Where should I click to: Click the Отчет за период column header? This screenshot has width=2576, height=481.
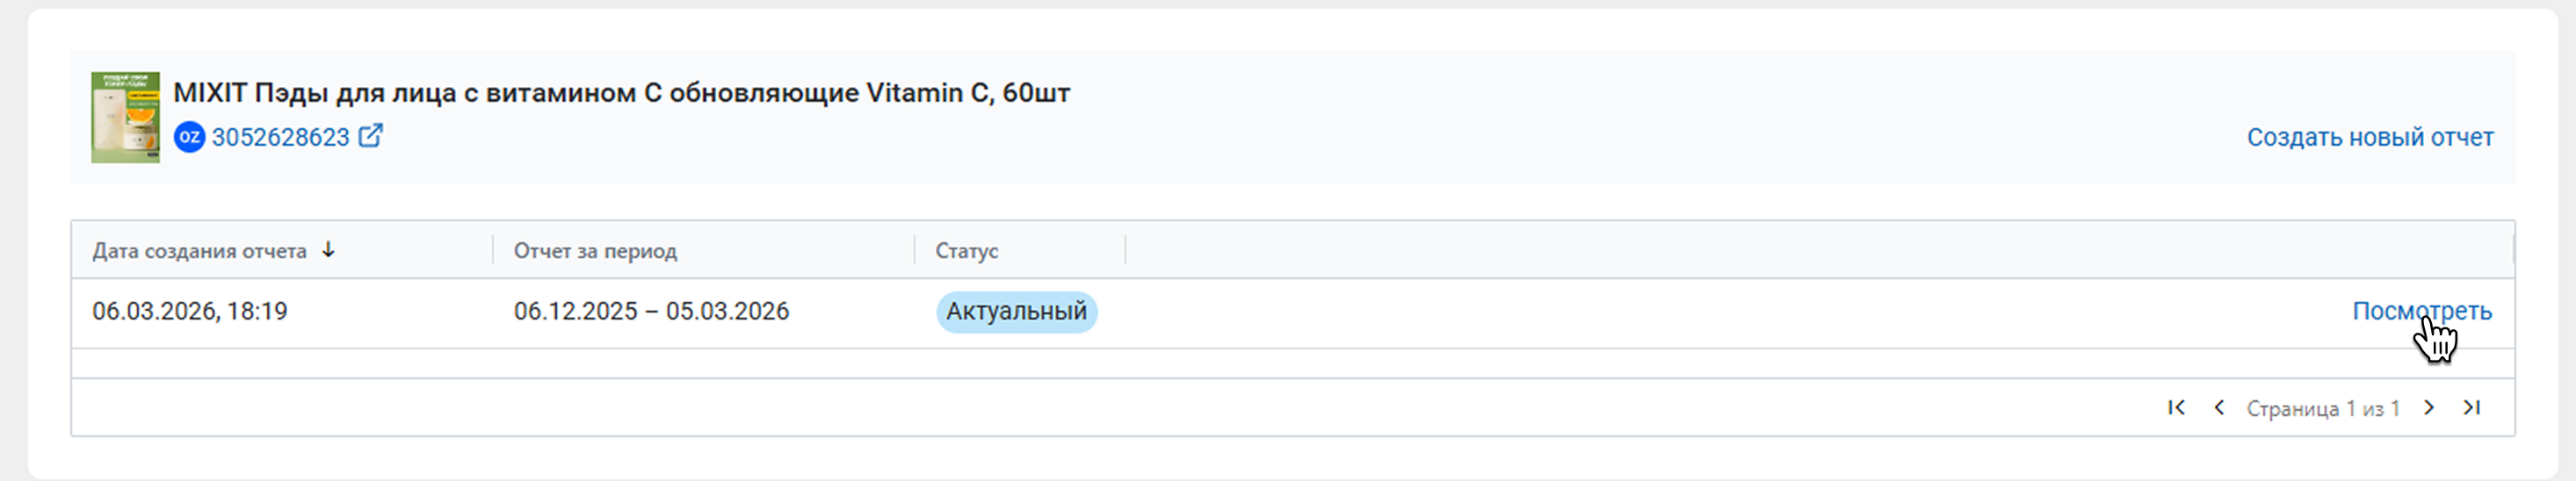(x=595, y=251)
